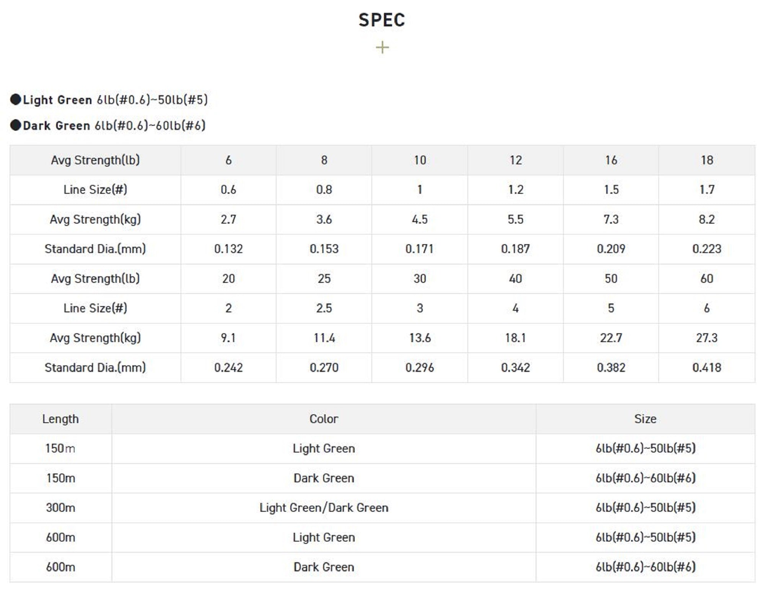Click the first Standard Dia.(mm) row label
Image resolution: width=765 pixels, height=592 pixels.
tap(95, 249)
